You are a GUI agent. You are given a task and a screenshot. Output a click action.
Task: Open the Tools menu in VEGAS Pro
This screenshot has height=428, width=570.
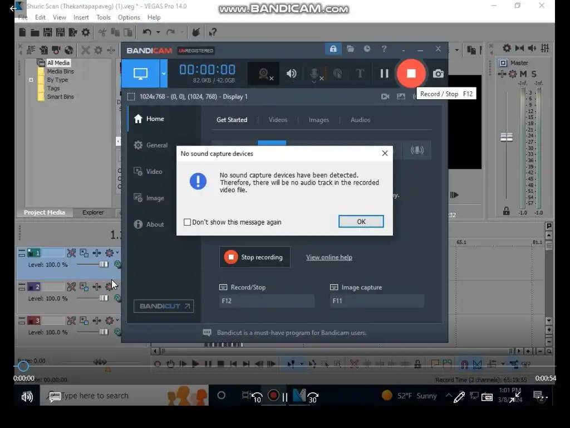click(103, 17)
